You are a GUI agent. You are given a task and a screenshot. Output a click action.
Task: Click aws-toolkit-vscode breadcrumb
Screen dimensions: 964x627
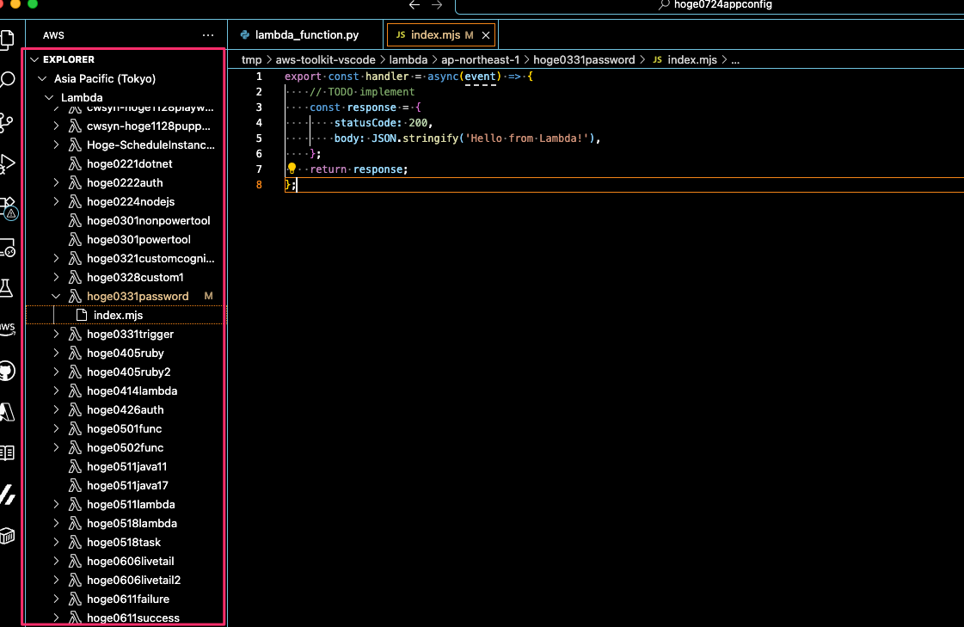coord(325,59)
